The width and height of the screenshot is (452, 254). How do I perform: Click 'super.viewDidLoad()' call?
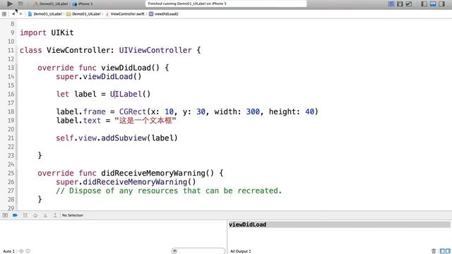(99, 77)
